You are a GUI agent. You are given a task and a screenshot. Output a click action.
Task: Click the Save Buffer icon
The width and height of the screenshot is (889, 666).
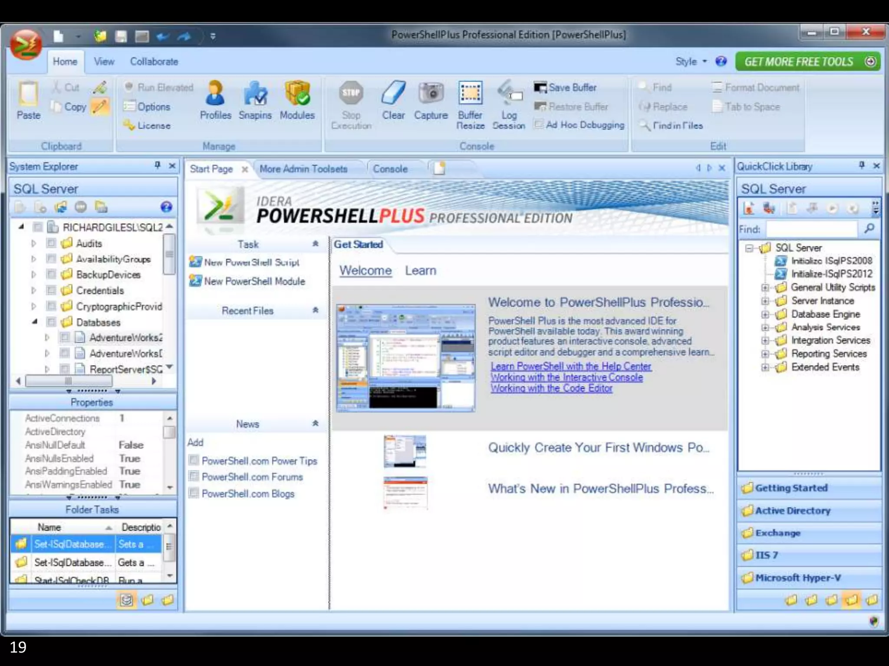pyautogui.click(x=540, y=88)
